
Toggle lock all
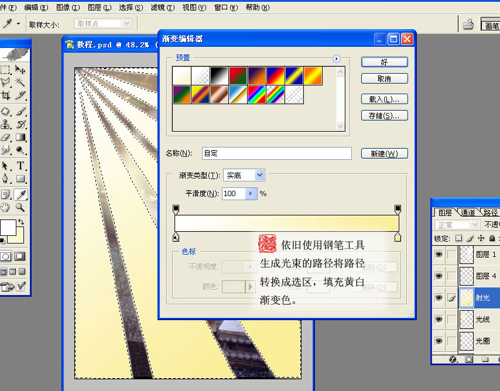[x=492, y=238]
